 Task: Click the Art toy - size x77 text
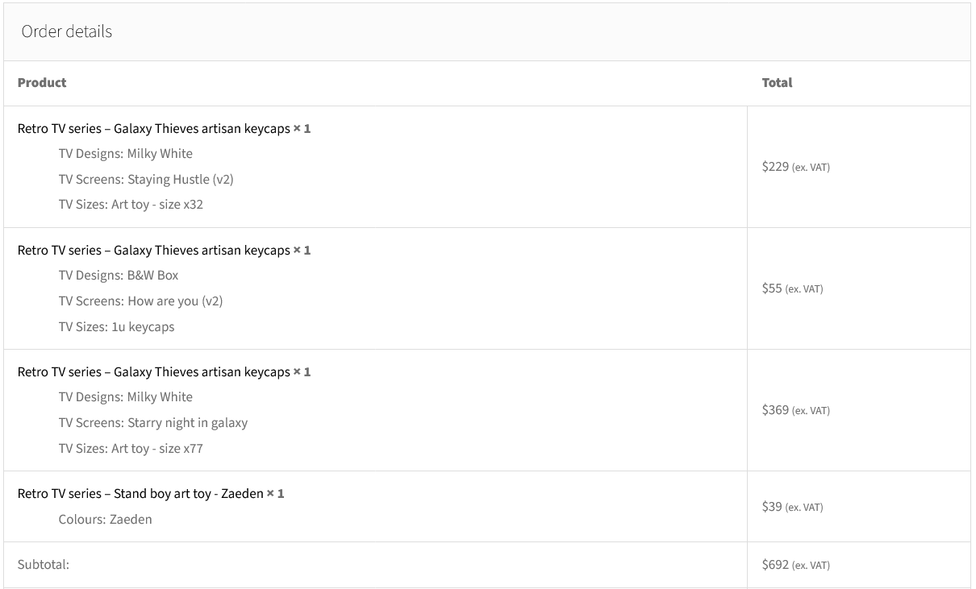click(x=157, y=449)
